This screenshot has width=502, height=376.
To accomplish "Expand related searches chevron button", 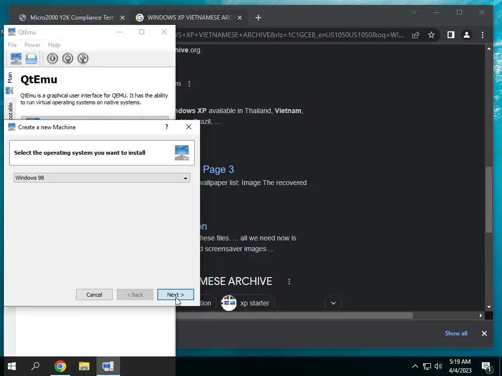I will pos(333,303).
